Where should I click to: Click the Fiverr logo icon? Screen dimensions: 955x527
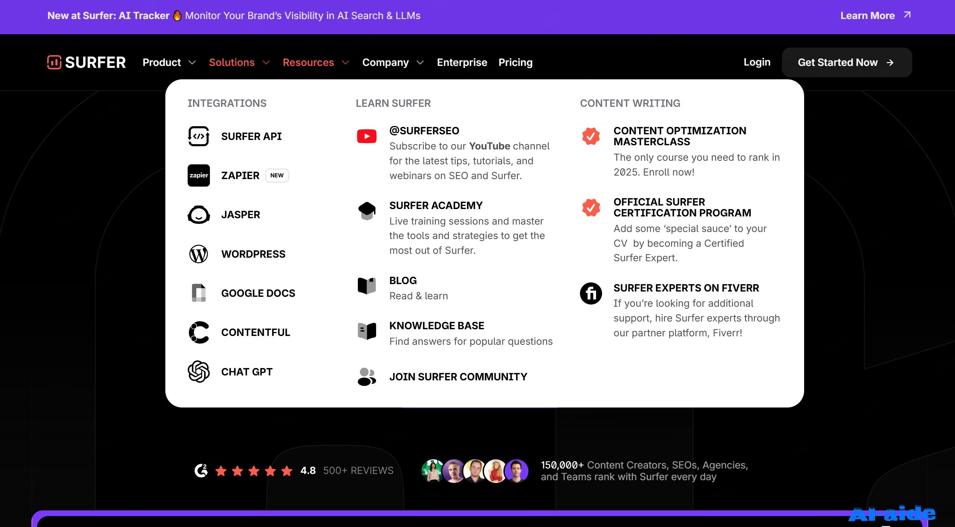point(591,293)
